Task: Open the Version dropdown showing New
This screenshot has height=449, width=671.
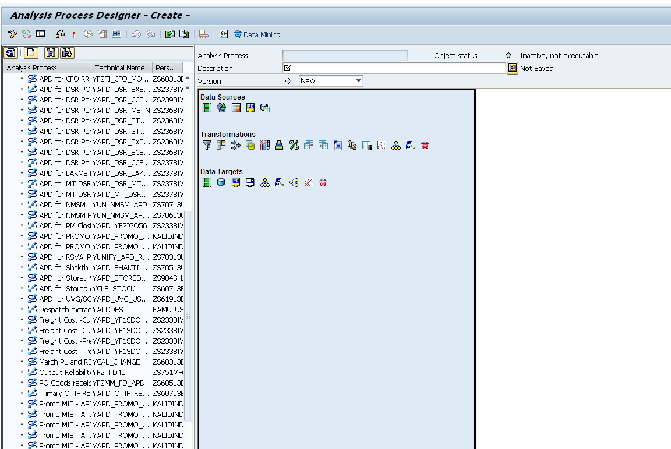Action: pos(331,81)
